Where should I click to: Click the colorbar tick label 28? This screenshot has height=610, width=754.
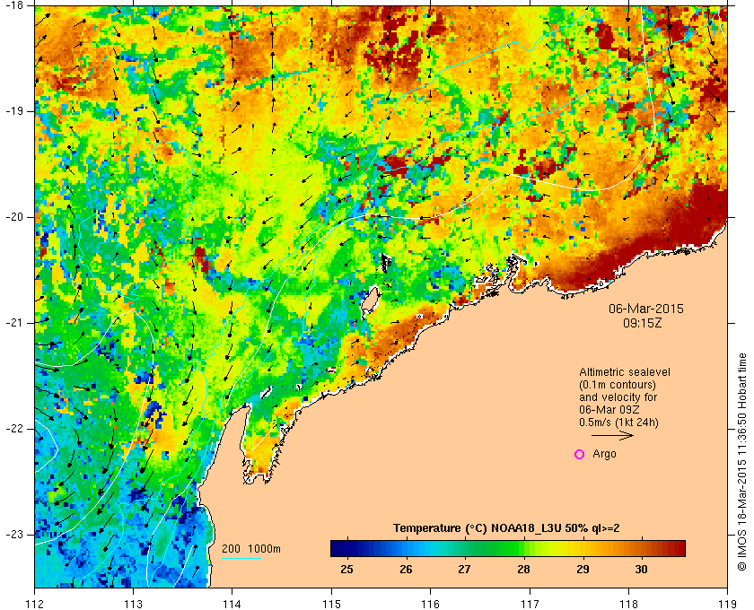click(523, 569)
